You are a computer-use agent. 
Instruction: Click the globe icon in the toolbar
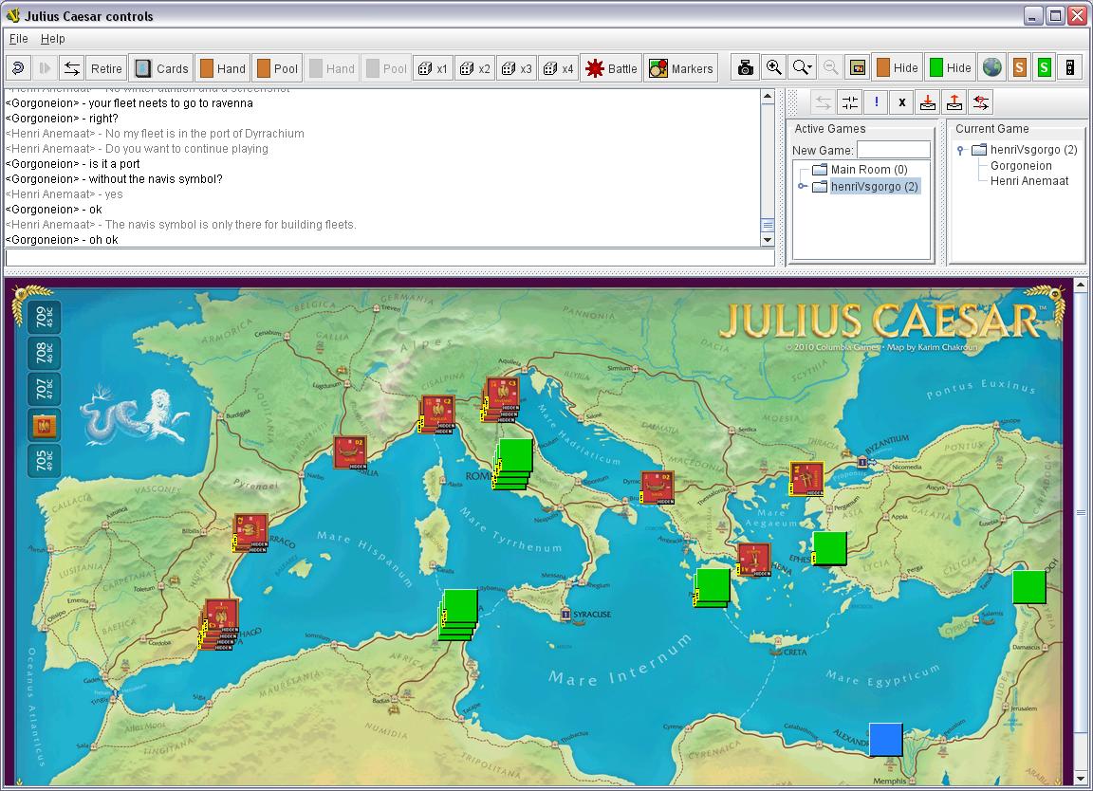tap(991, 67)
